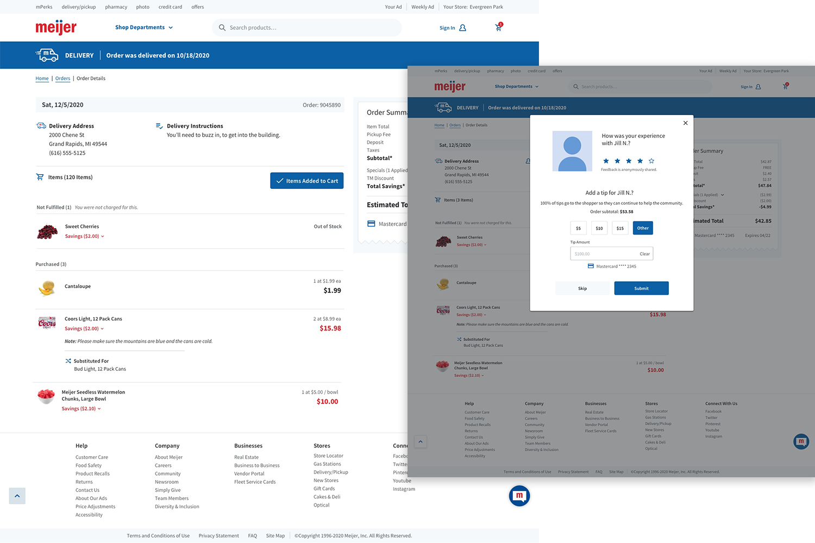Viewport: 815px width, 543px height.
Task: Go to Orders breadcrumb link on main page
Action: point(63,78)
